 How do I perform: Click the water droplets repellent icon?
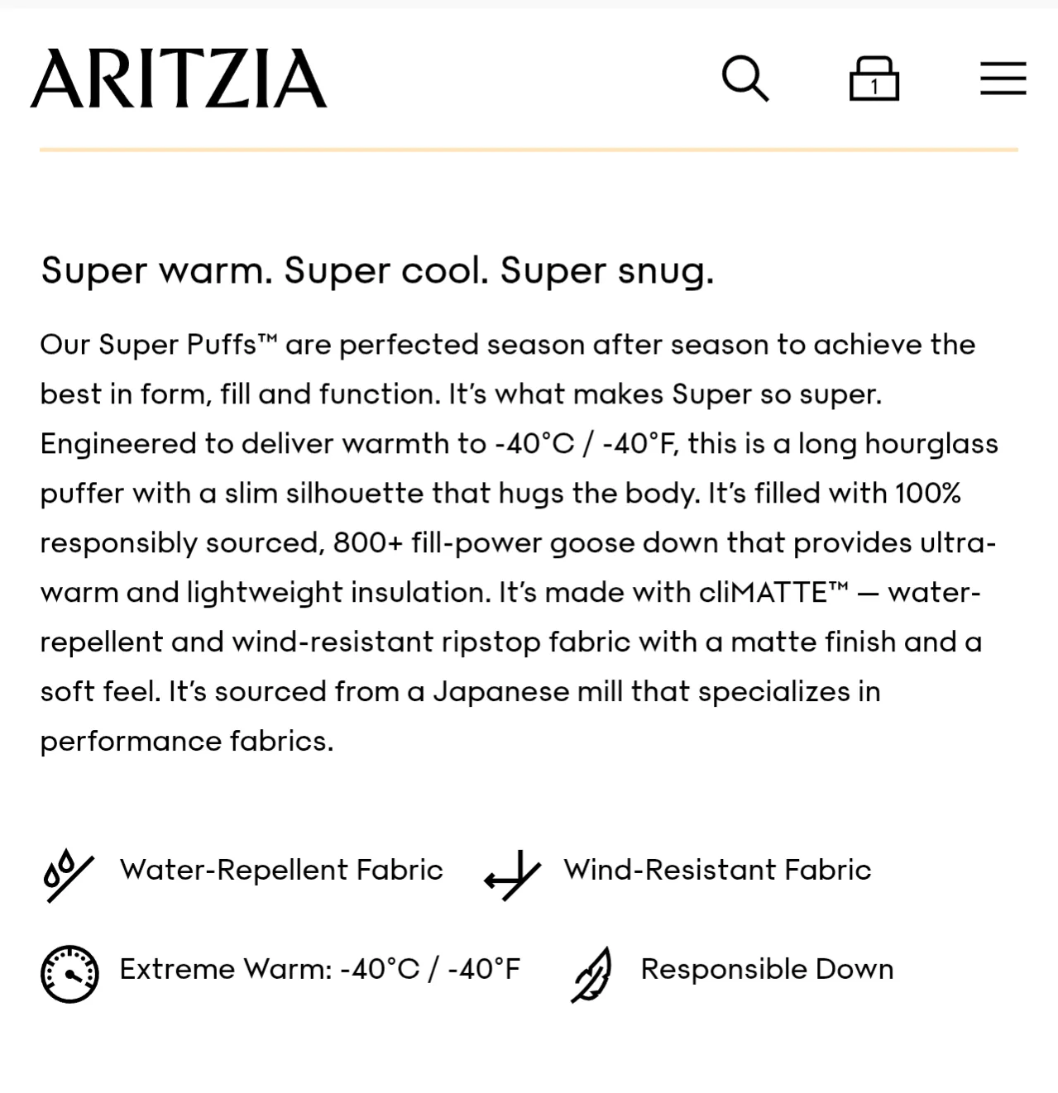69,875
